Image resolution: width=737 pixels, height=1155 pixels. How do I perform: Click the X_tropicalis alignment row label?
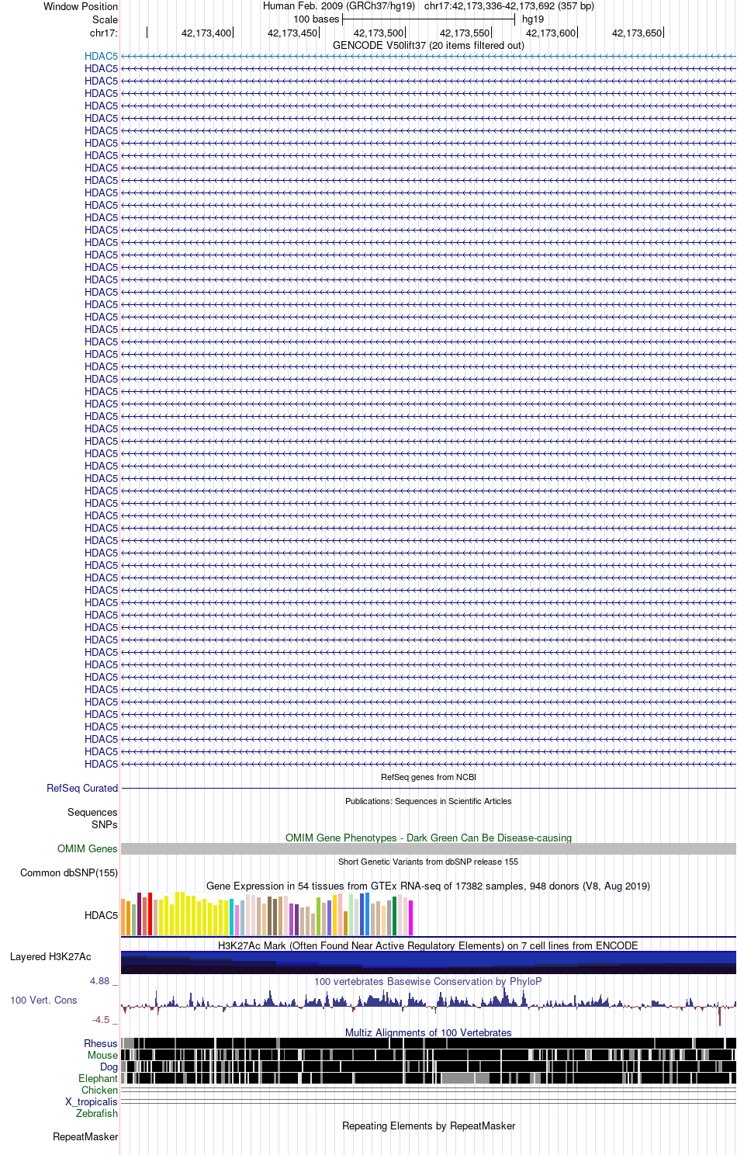(x=92, y=1101)
